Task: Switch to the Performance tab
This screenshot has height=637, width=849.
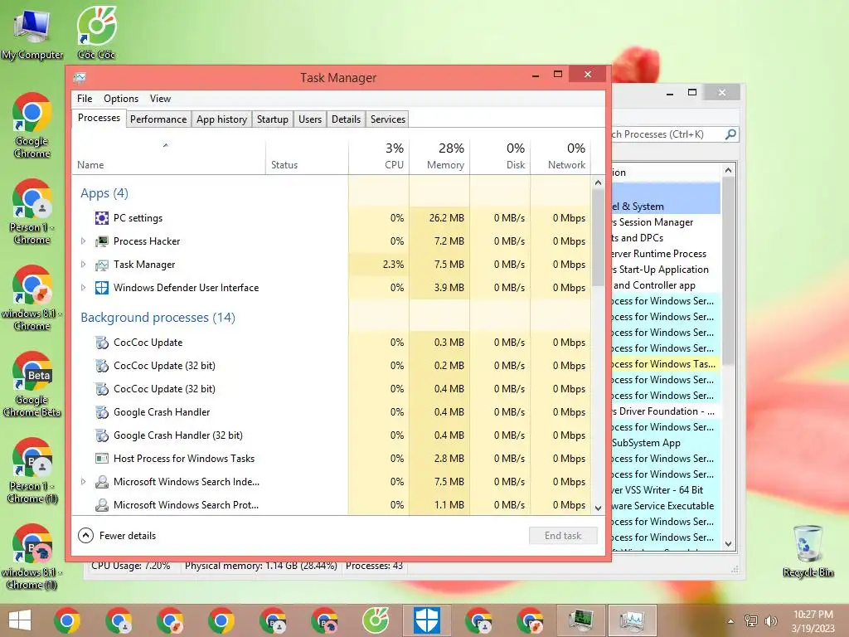Action: tap(158, 119)
